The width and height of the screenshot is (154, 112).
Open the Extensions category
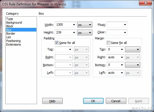pyautogui.click(x=13, y=44)
